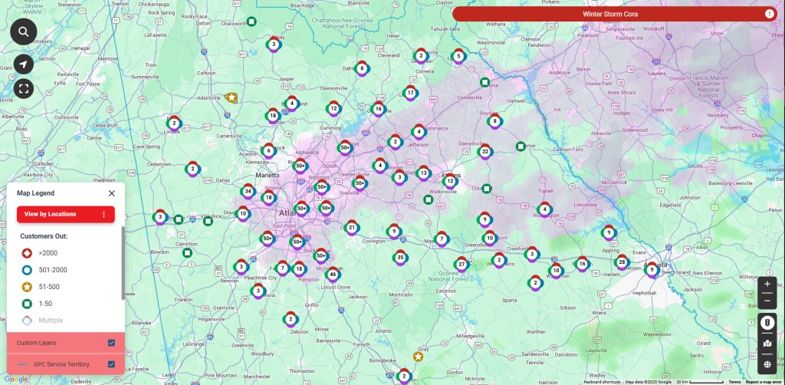785x385 pixels.
Task: Zoom in on the map
Action: click(x=767, y=284)
